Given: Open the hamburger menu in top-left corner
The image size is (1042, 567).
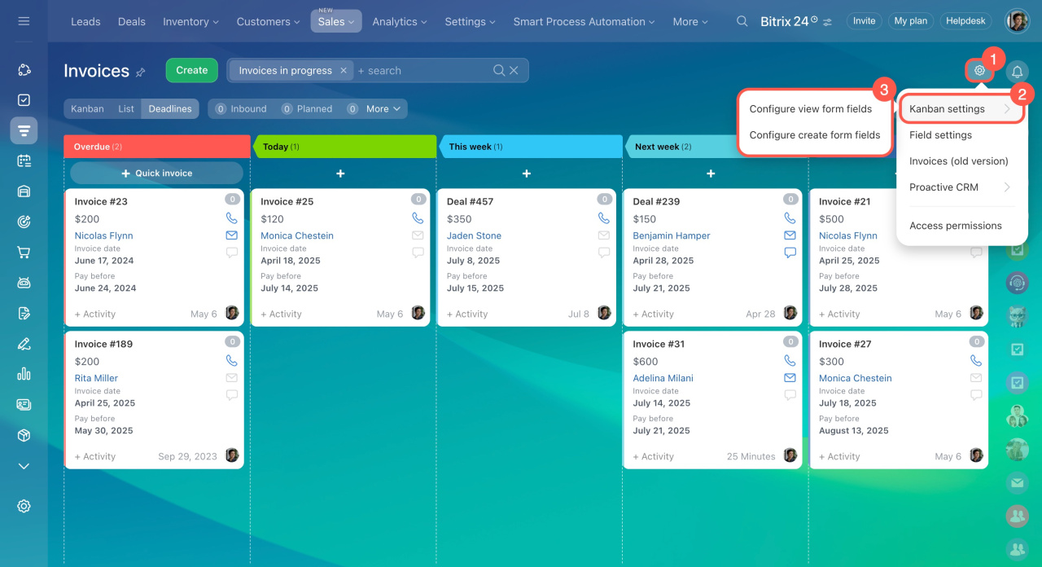Looking at the screenshot, I should 24,21.
